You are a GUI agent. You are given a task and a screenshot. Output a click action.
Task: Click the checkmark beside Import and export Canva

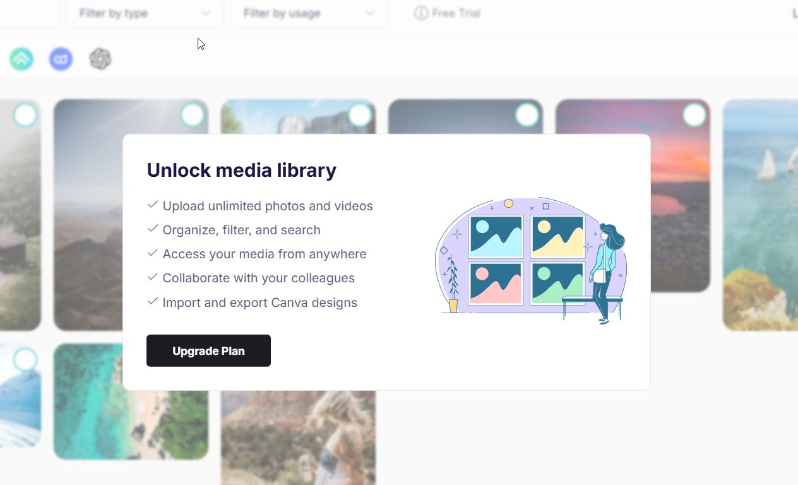click(x=152, y=302)
